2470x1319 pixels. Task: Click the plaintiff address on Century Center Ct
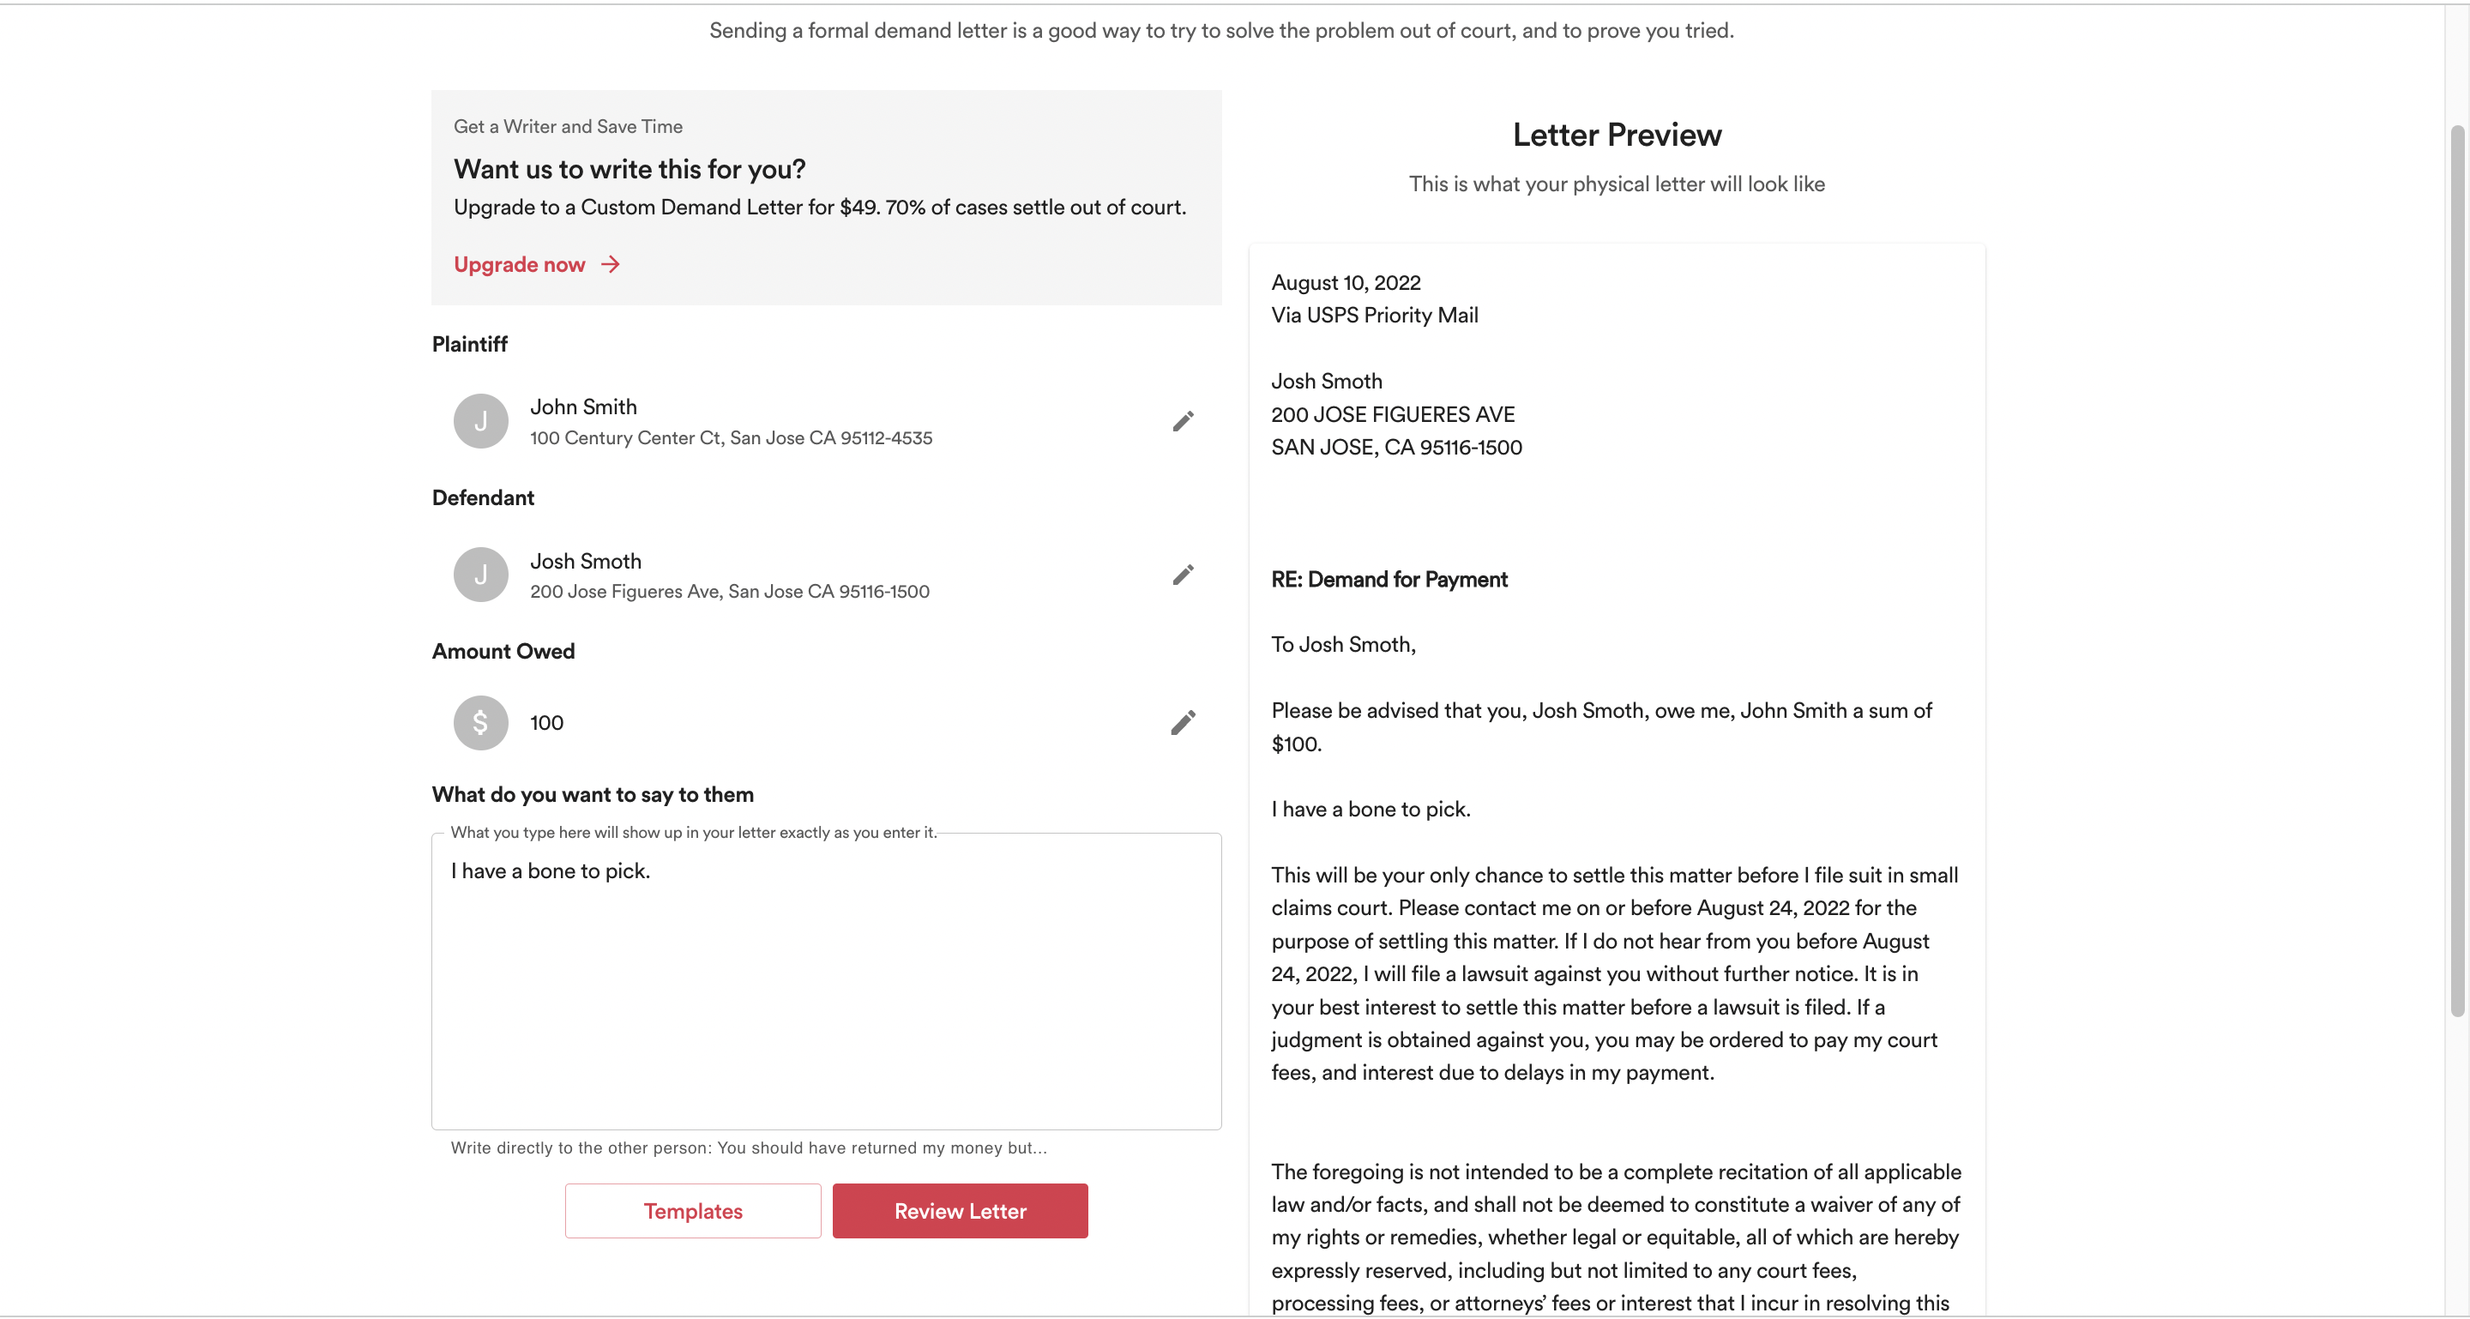[731, 438]
